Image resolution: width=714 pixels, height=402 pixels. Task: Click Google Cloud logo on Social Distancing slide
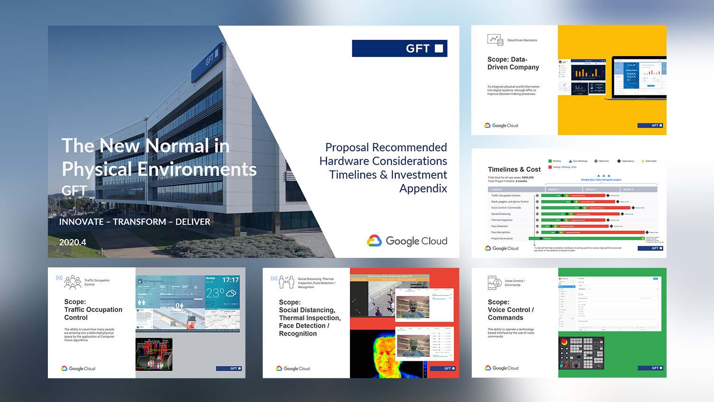pyautogui.click(x=293, y=368)
